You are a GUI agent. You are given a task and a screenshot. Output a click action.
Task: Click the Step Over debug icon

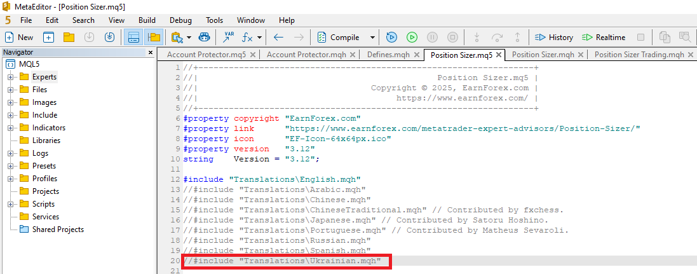point(497,38)
